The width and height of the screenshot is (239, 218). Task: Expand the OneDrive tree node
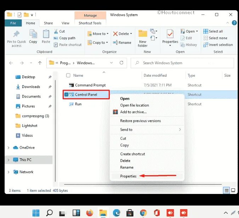8,148
